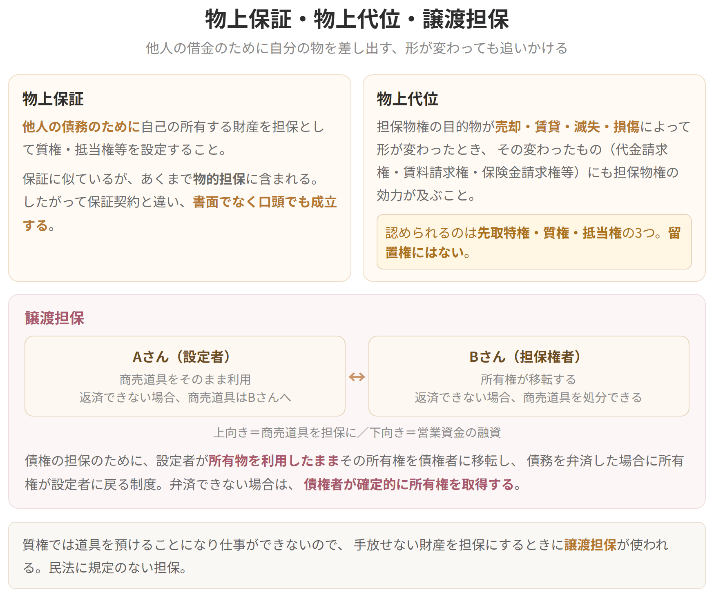Image resolution: width=714 pixels, height=597 pixels.
Task: Select the 物上保証 card heading
Action: (x=53, y=99)
